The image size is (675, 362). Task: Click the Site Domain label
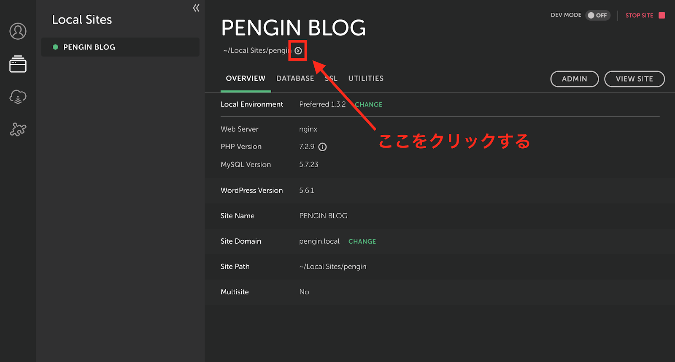(x=241, y=241)
